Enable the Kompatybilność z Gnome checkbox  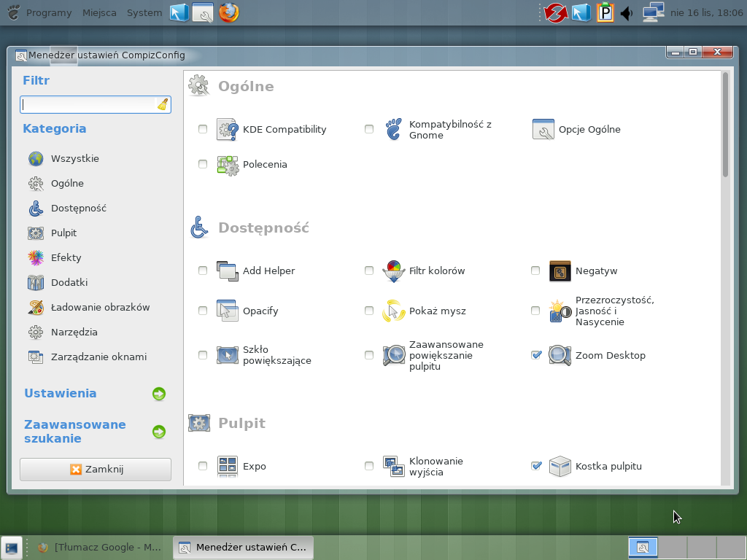[369, 129]
